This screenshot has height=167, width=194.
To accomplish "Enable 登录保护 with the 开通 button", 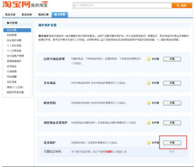I will [172, 142].
